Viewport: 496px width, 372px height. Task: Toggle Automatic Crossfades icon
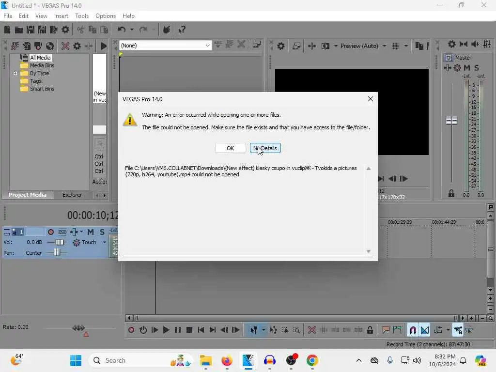coord(424,330)
